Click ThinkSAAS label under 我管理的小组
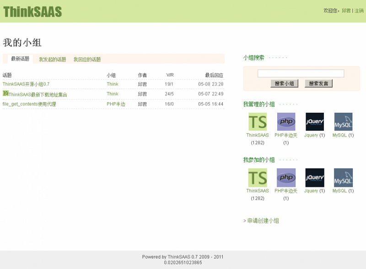Screen dimensions: 366x269 tap(258, 135)
